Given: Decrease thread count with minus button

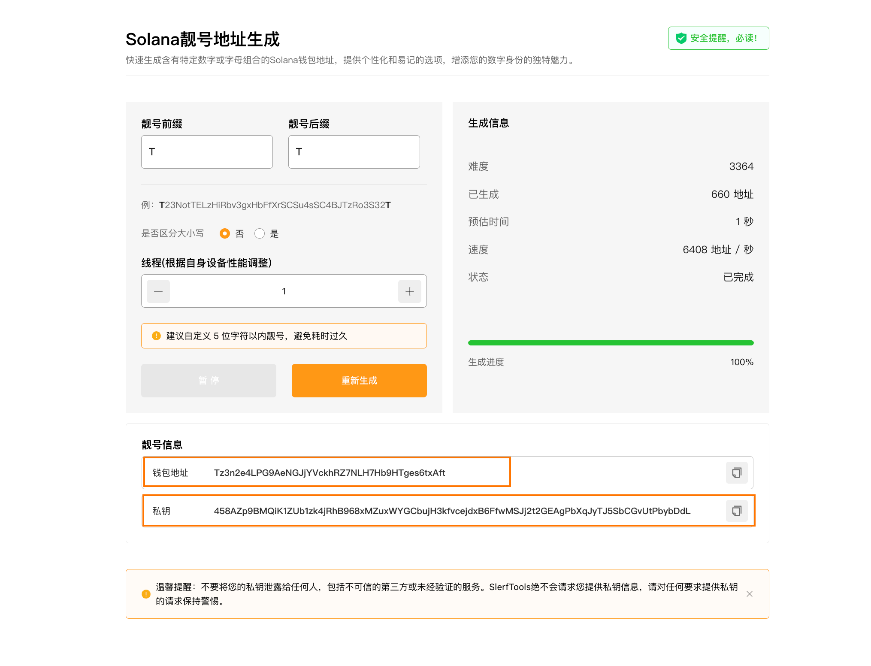Looking at the screenshot, I should [x=158, y=291].
